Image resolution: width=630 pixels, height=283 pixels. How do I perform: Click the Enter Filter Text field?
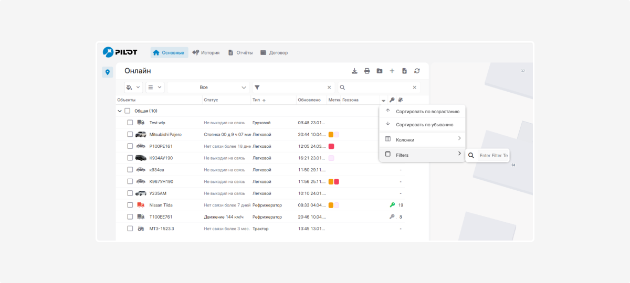[x=493, y=156]
